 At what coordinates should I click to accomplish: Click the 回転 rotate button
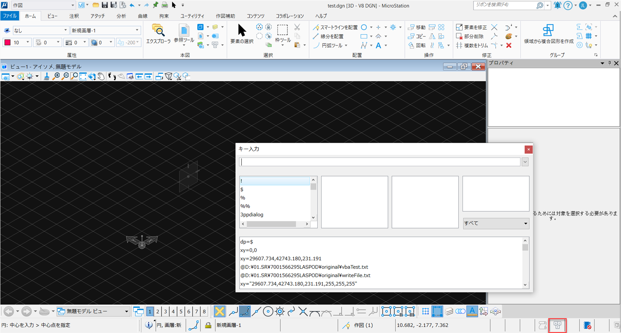click(417, 45)
